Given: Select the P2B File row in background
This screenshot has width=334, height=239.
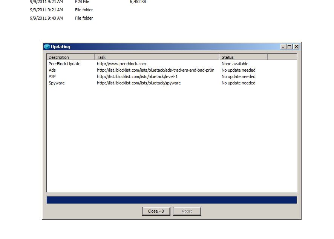Looking at the screenshot, I should (x=82, y=2).
